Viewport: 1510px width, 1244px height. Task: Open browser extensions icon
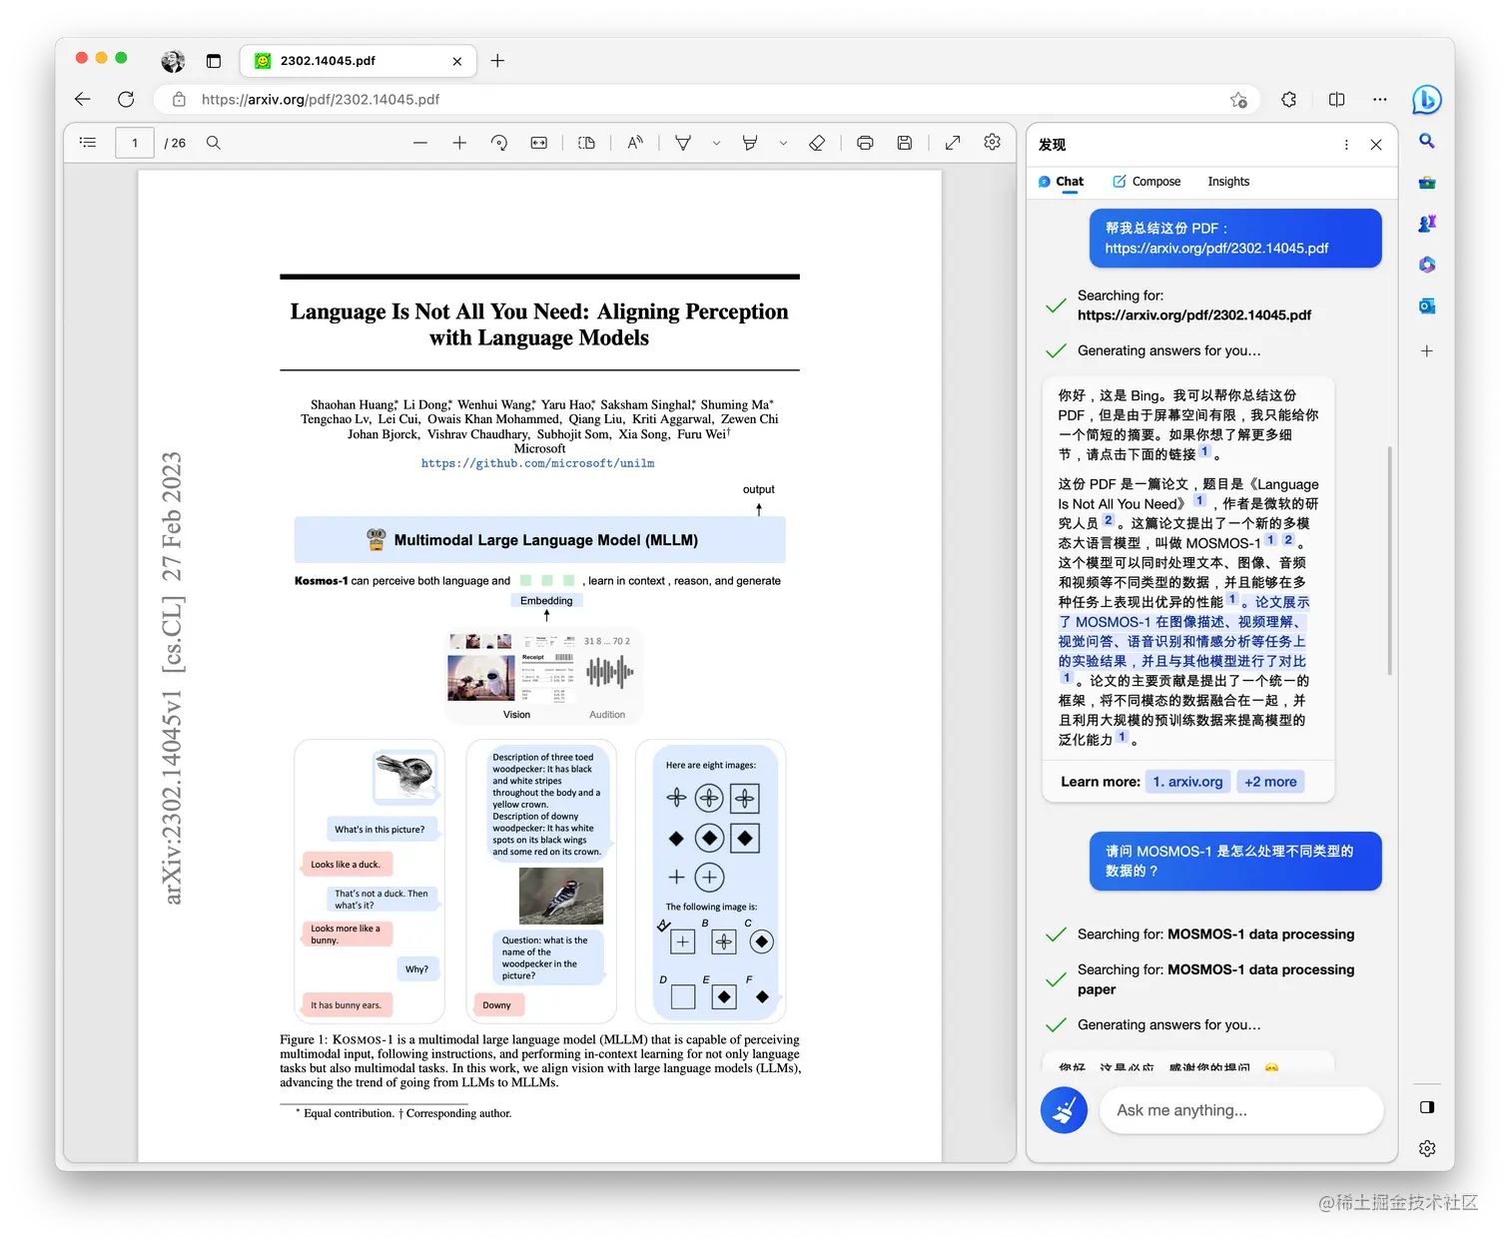pos(1289,100)
